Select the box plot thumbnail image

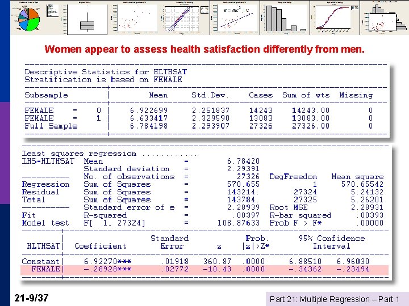(x=87, y=19)
